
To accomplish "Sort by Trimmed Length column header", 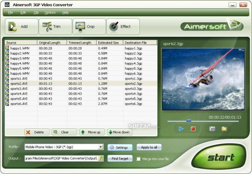I will pyautogui.click(x=82, y=42).
